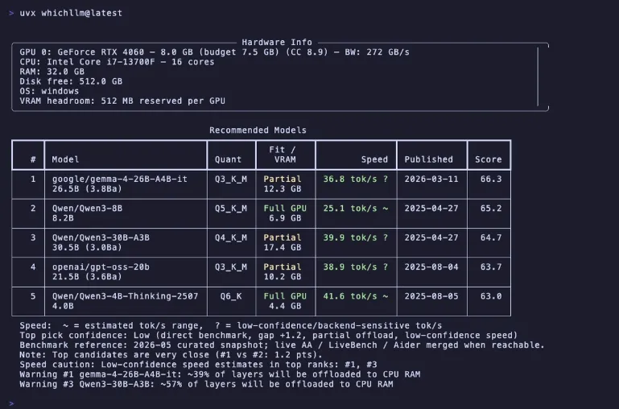Click the '2025-08-05' published date

[431, 296]
